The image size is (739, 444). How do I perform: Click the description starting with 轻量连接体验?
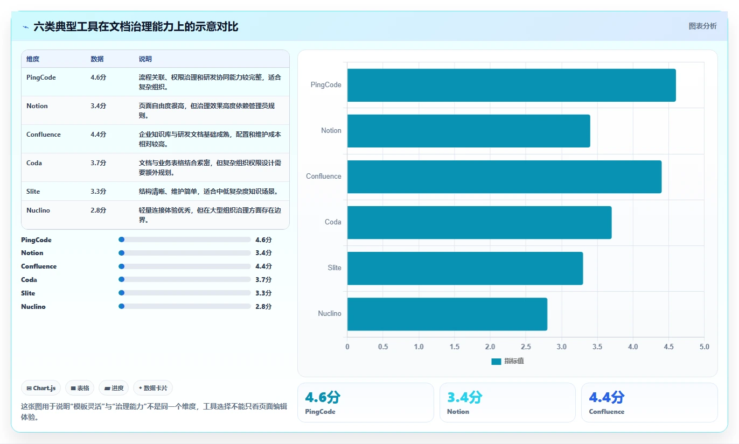click(x=210, y=215)
